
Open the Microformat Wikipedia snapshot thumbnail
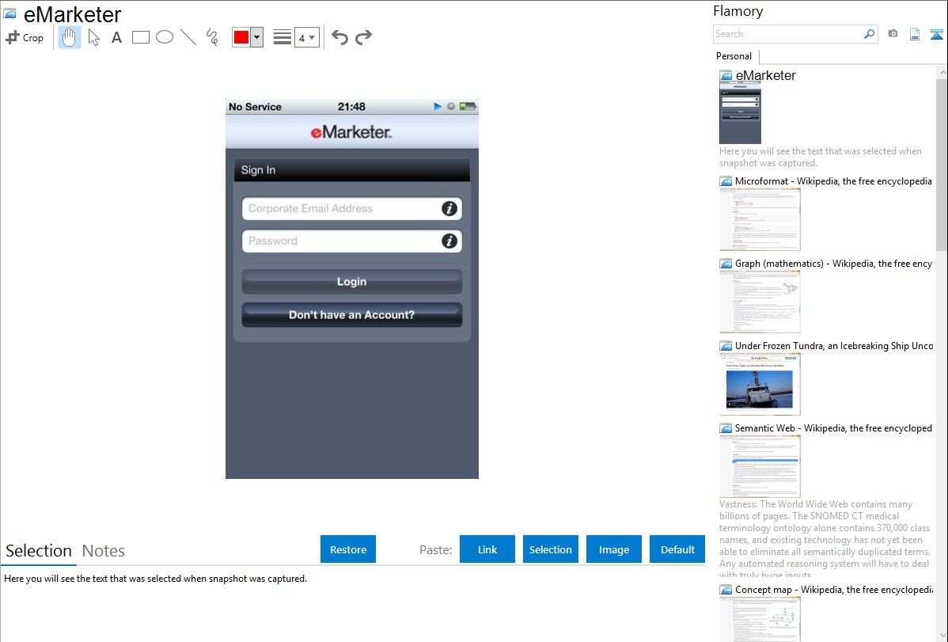[x=760, y=219]
